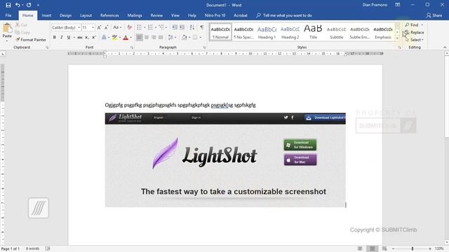This screenshot has height=252, width=449.
Task: Apply the Title style
Action: [x=314, y=32]
